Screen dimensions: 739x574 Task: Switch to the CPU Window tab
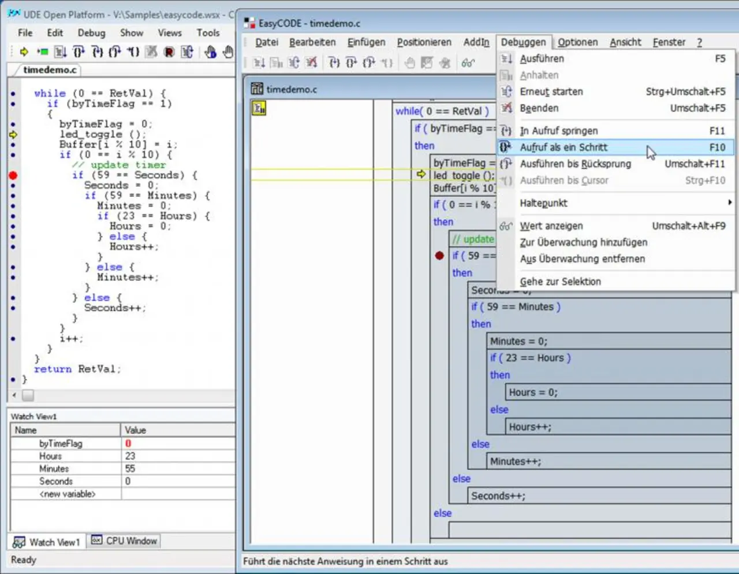click(125, 541)
